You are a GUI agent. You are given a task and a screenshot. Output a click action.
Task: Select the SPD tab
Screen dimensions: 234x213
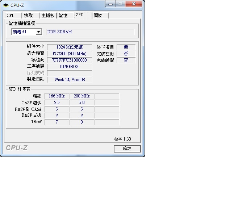pos(83,15)
